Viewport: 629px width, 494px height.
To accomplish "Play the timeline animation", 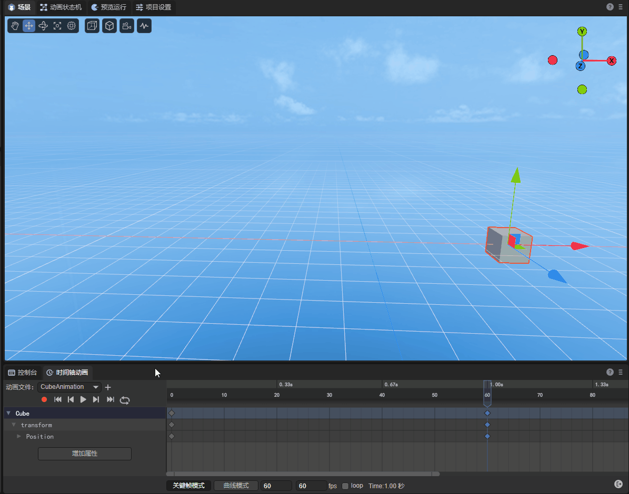I will (x=83, y=400).
